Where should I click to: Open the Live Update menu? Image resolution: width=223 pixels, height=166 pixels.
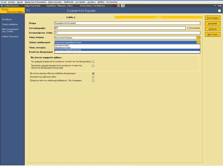[x=80, y=2]
